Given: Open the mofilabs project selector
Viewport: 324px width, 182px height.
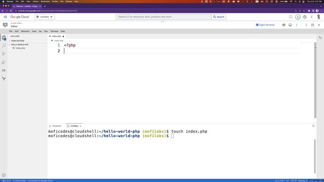Looking at the screenshot, I should click(x=44, y=17).
